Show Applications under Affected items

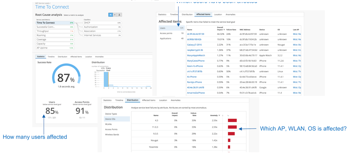click(166, 38)
